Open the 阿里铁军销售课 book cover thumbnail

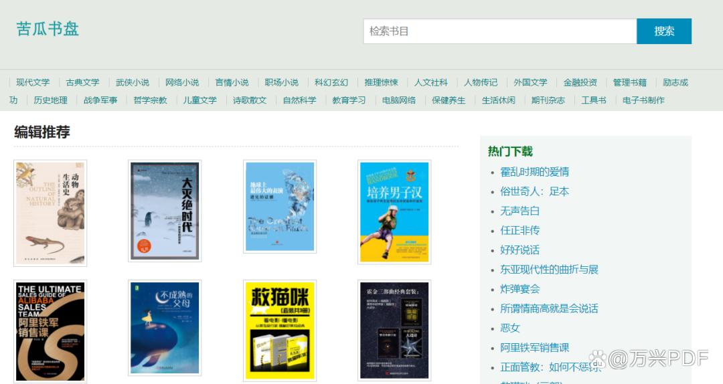click(50, 331)
